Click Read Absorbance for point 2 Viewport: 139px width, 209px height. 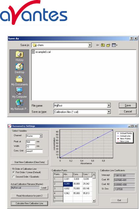point(29,196)
